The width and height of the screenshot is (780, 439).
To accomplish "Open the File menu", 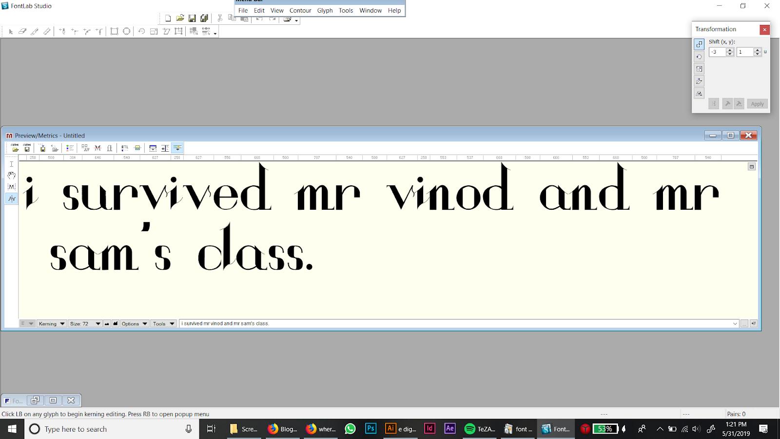I will [243, 10].
